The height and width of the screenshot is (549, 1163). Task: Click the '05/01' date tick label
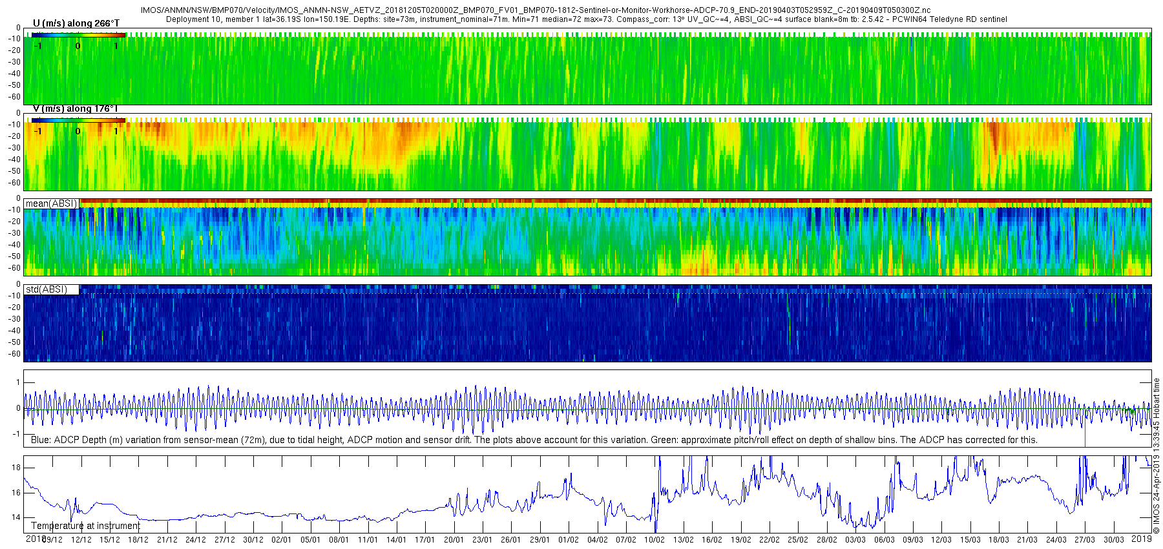click(311, 540)
